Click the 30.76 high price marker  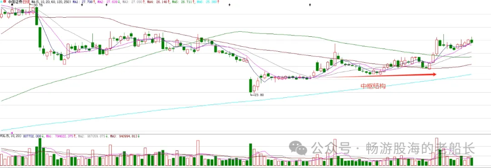coord(38,5)
